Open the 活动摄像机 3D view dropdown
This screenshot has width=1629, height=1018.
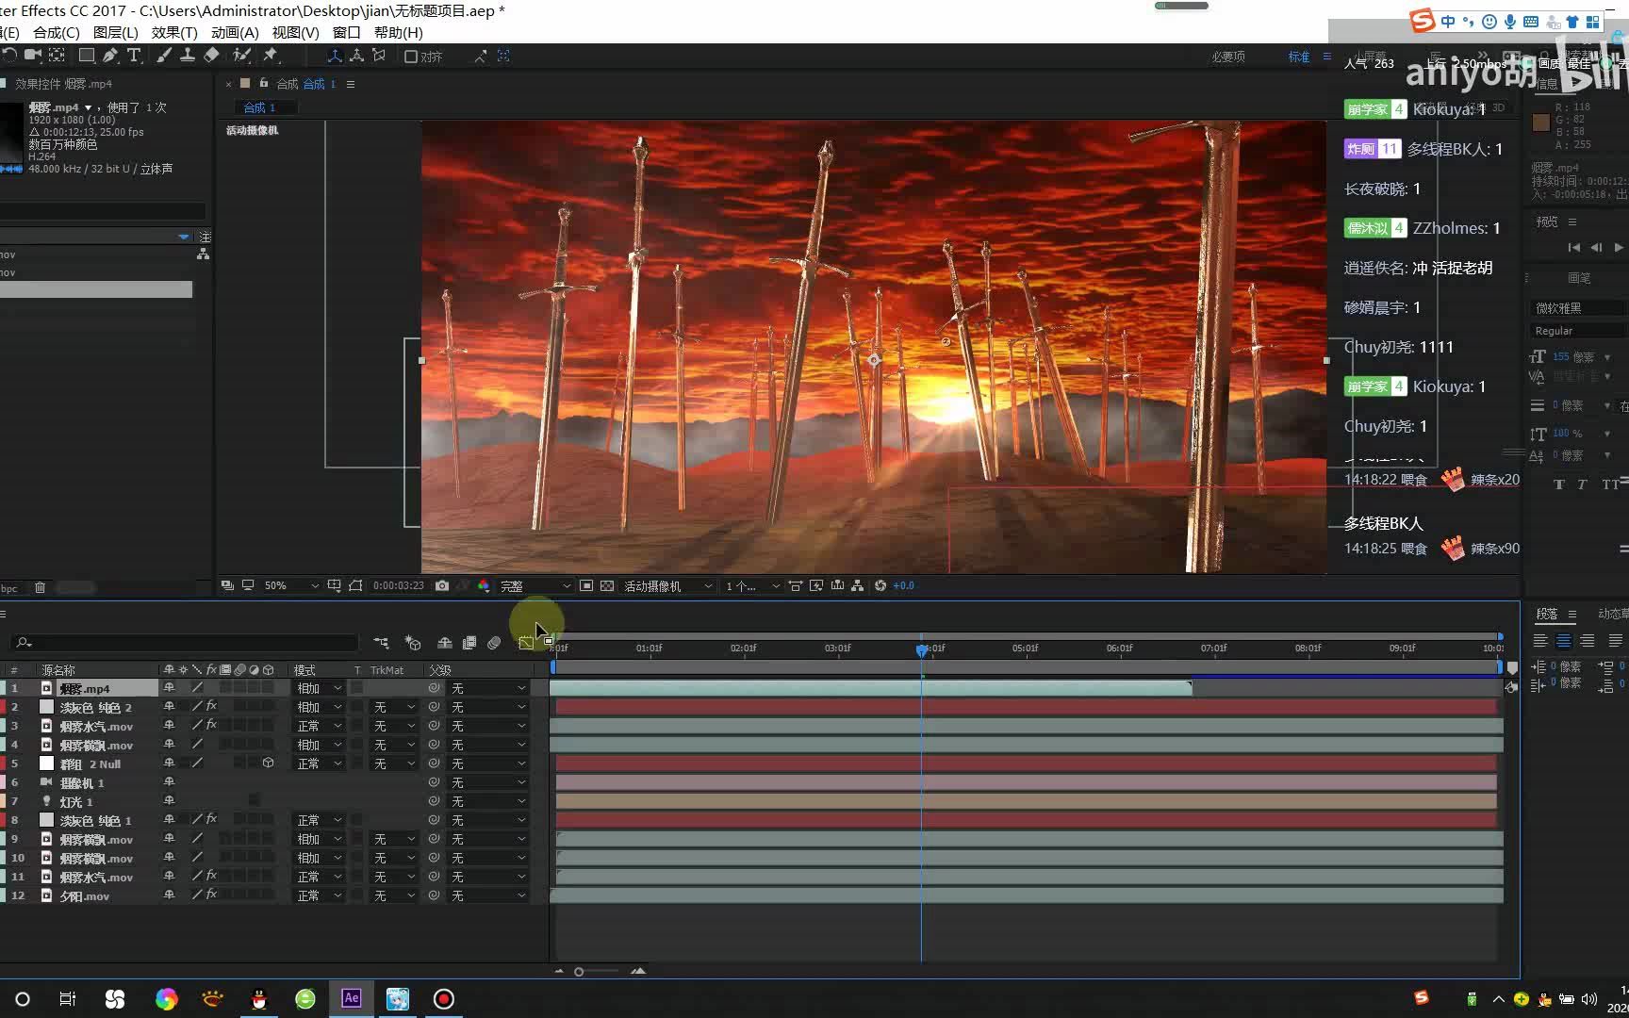667,585
